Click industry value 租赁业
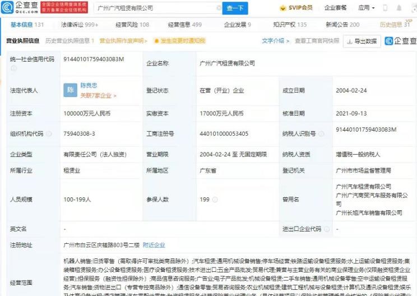 coord(72,170)
